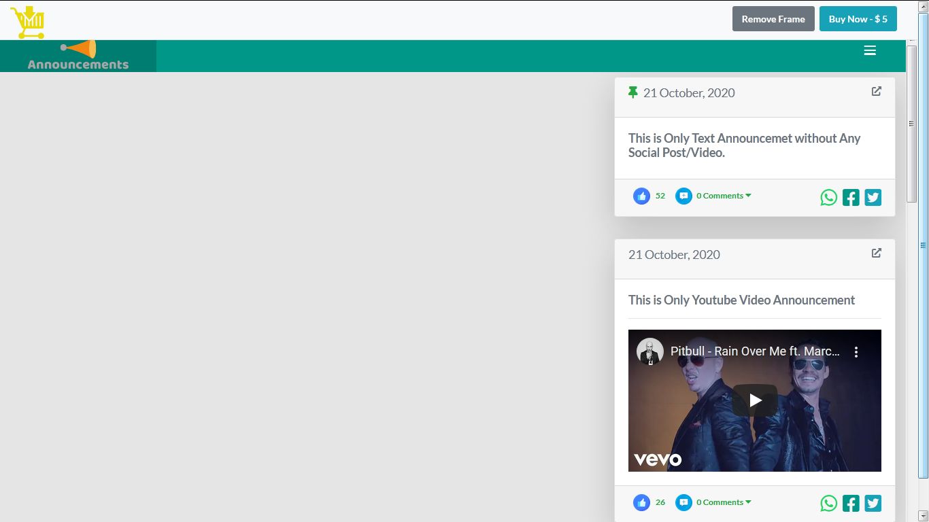
Task: Click the 26 likes count
Action: point(660,502)
